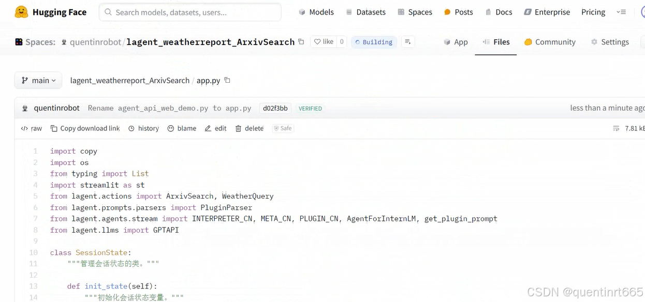Click the VERIFIED commit badge
The image size is (645, 302).
(310, 109)
